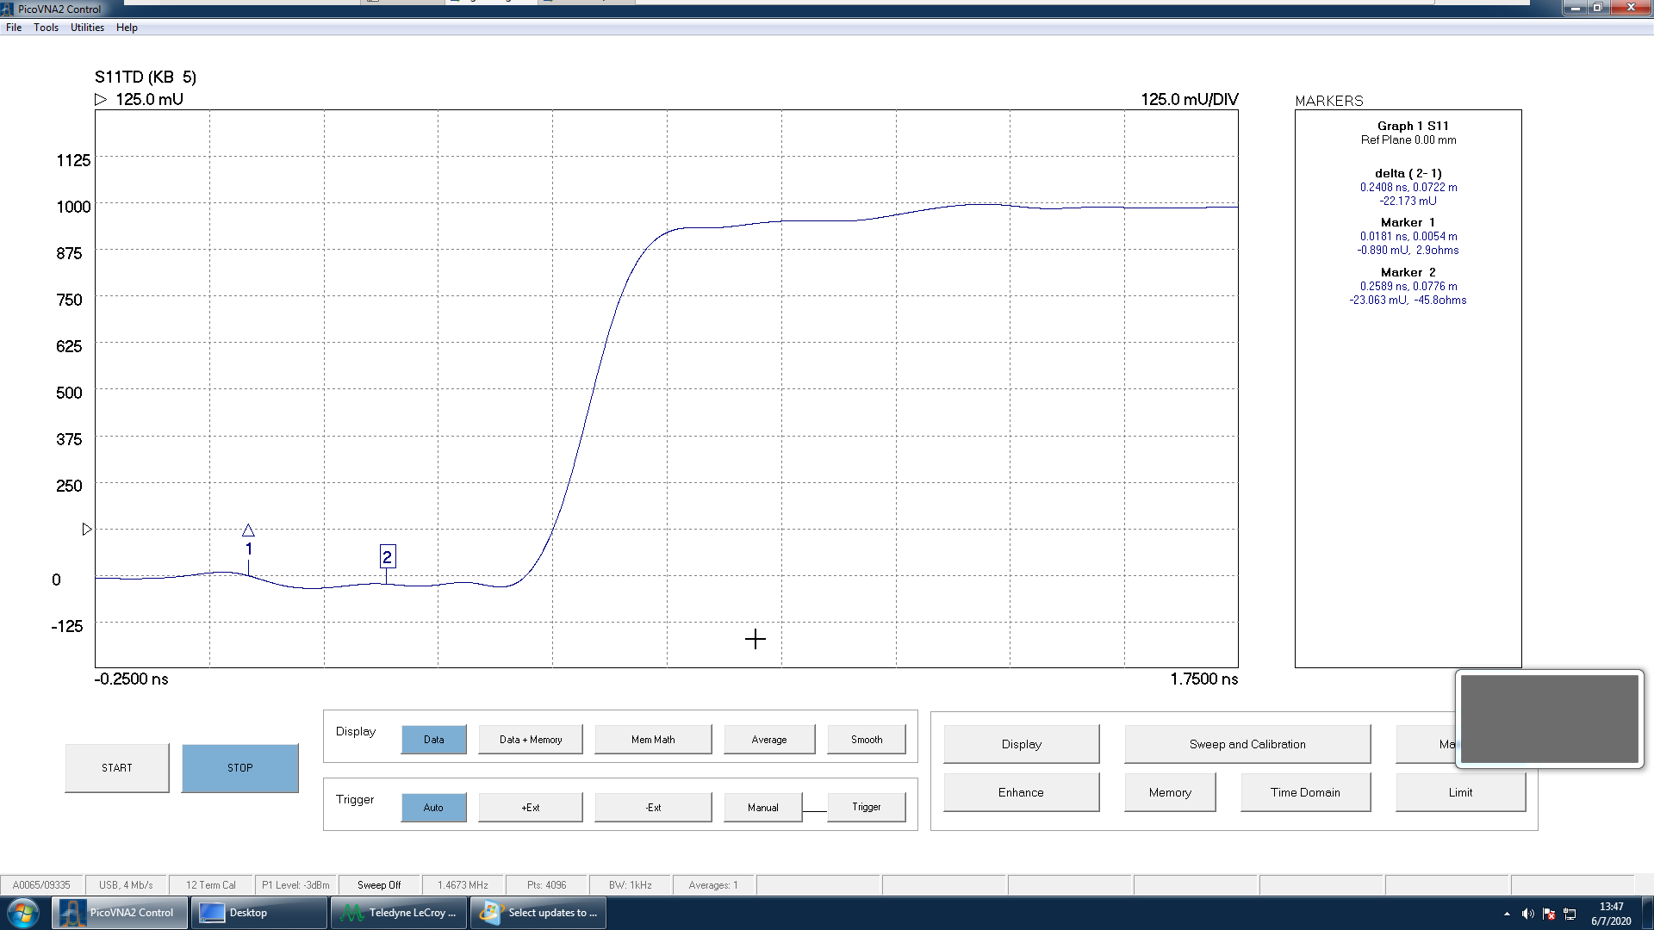Open Windows Start orb
1654x930 pixels.
pos(23,913)
